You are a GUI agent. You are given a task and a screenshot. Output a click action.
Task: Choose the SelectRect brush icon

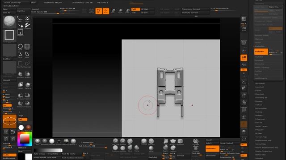click(x=20, y=64)
